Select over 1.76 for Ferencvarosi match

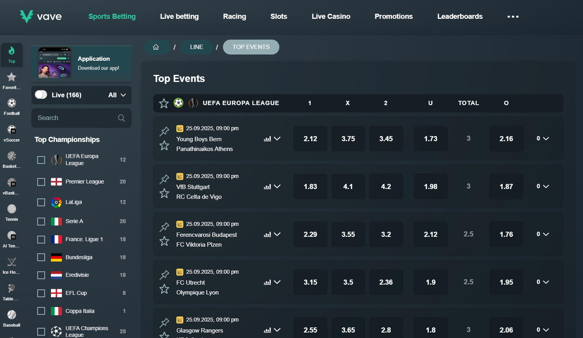(x=506, y=234)
